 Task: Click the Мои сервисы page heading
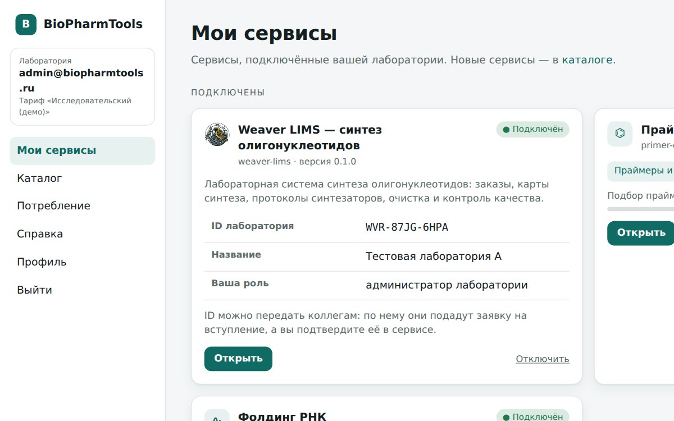point(264,33)
